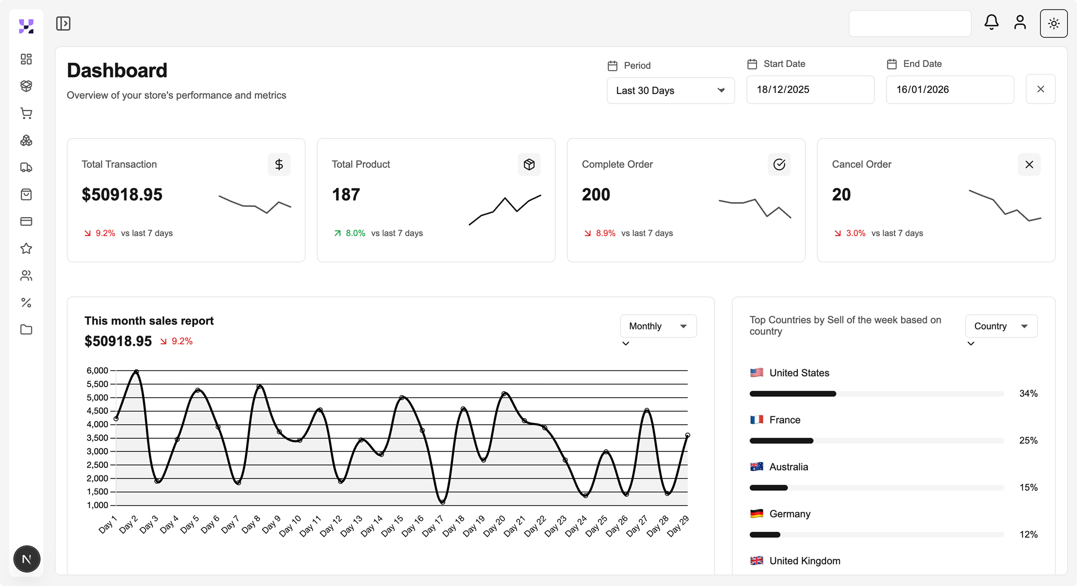Open the shopping cart sidebar icon
Screen dimensions: 1077x586
click(x=26, y=113)
